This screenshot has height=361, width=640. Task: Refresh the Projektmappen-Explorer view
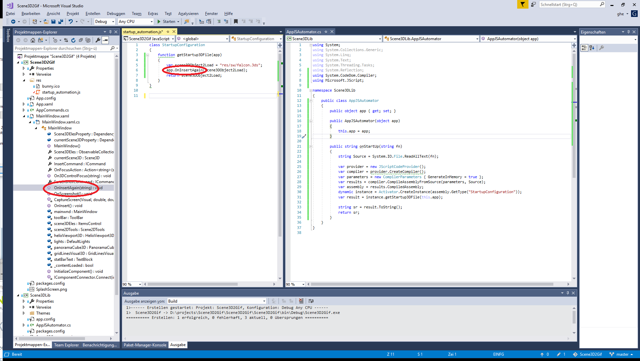click(73, 40)
